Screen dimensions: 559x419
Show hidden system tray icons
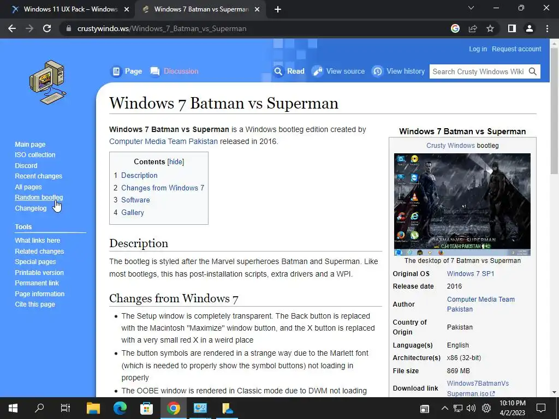(444, 408)
